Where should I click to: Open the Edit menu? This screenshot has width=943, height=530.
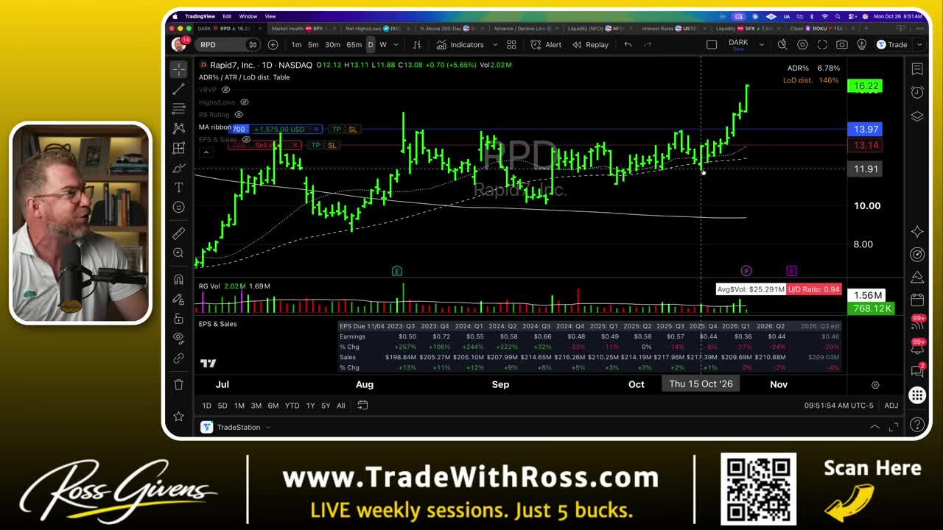click(227, 16)
